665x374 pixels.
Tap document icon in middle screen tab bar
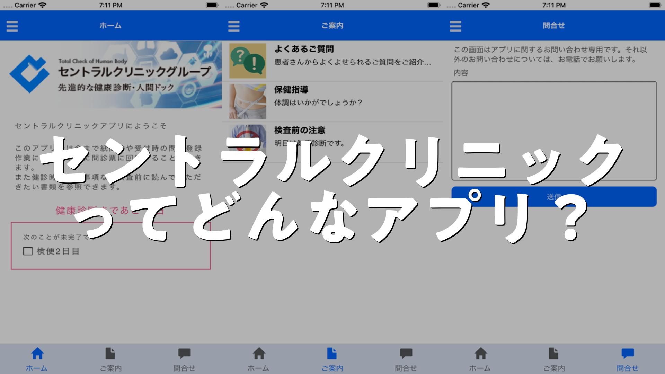point(332,354)
